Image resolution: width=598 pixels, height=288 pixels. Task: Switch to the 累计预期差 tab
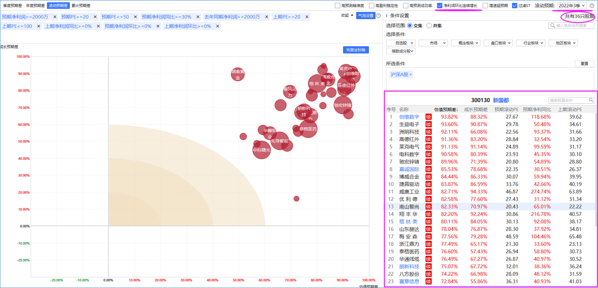point(81,5)
